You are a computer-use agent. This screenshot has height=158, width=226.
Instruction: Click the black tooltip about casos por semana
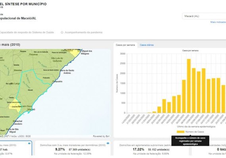[190, 141]
